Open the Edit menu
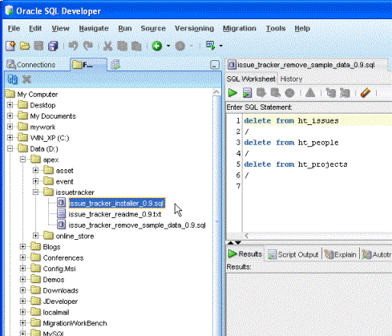392x336 pixels. pyautogui.click(x=35, y=28)
